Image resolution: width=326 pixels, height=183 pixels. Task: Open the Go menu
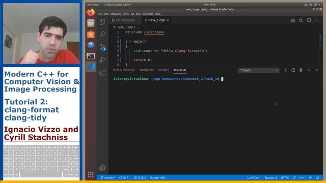coord(132,14)
